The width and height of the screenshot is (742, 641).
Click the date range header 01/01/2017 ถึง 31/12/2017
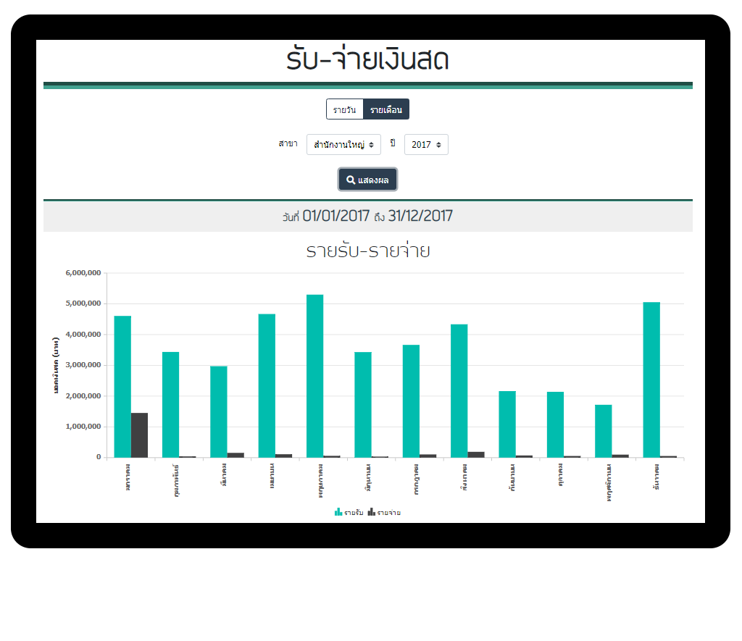click(367, 216)
